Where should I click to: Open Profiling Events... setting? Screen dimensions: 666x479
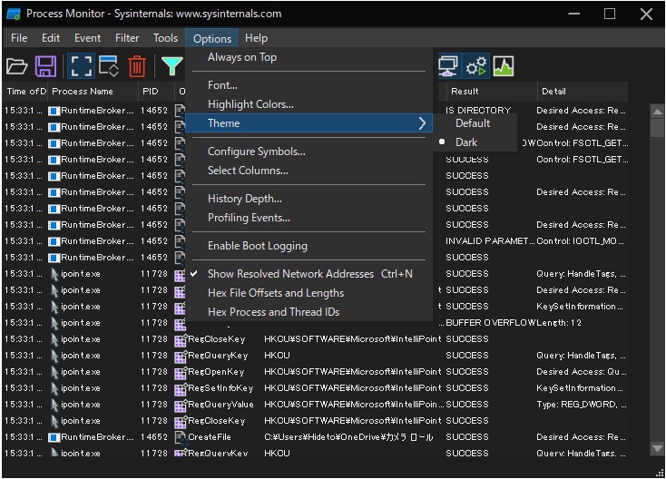tap(309, 218)
